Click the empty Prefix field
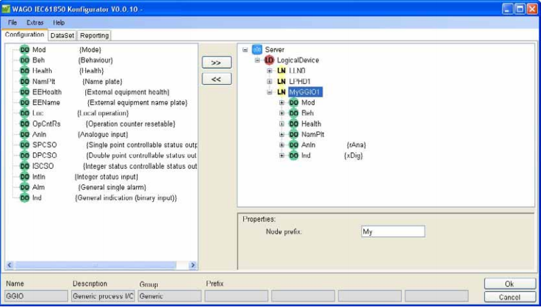Screen dimensions: 541x307 click(237, 296)
